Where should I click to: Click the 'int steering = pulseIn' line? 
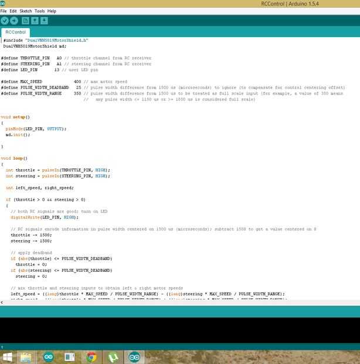pos(58,176)
